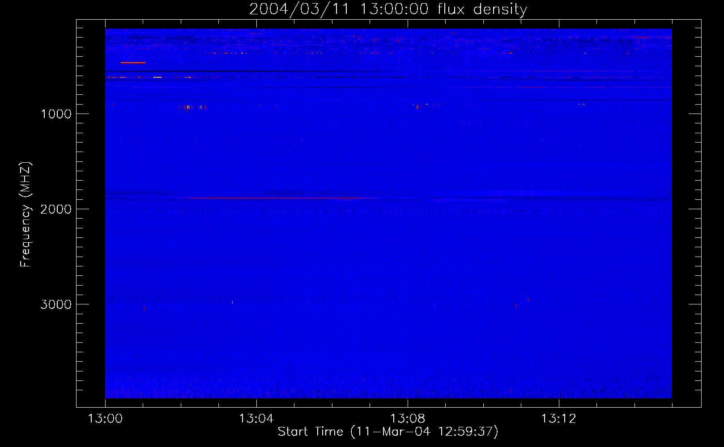Viewport: 724px width, 447px height.
Task: Click the short bright red bar near top-left
Action: coord(133,63)
